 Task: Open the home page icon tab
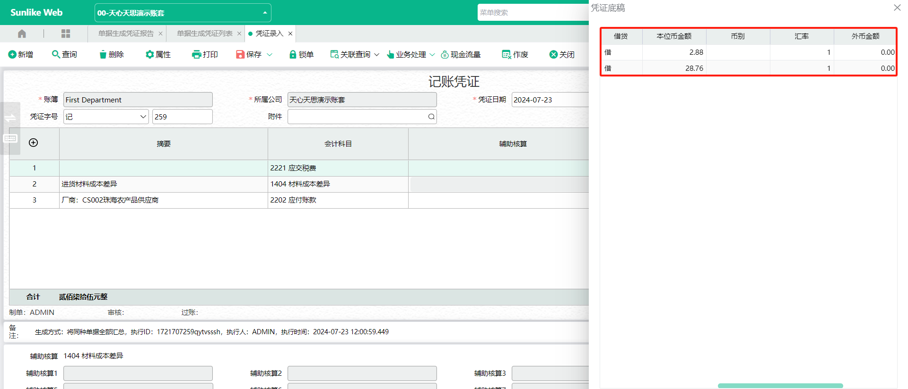click(22, 34)
